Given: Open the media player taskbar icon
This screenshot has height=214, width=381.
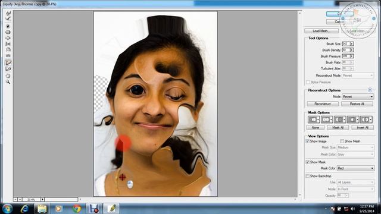Looking at the screenshot, I should pyautogui.click(x=58, y=209).
